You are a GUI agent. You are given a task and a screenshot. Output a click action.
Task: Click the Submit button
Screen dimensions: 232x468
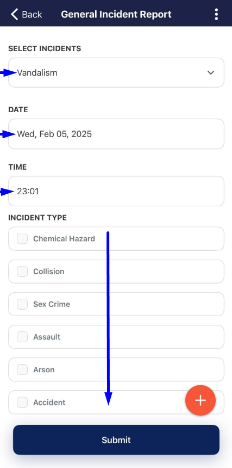point(116,440)
